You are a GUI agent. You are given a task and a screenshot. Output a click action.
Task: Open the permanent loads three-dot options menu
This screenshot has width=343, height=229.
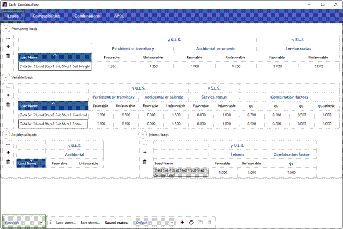click(8, 39)
